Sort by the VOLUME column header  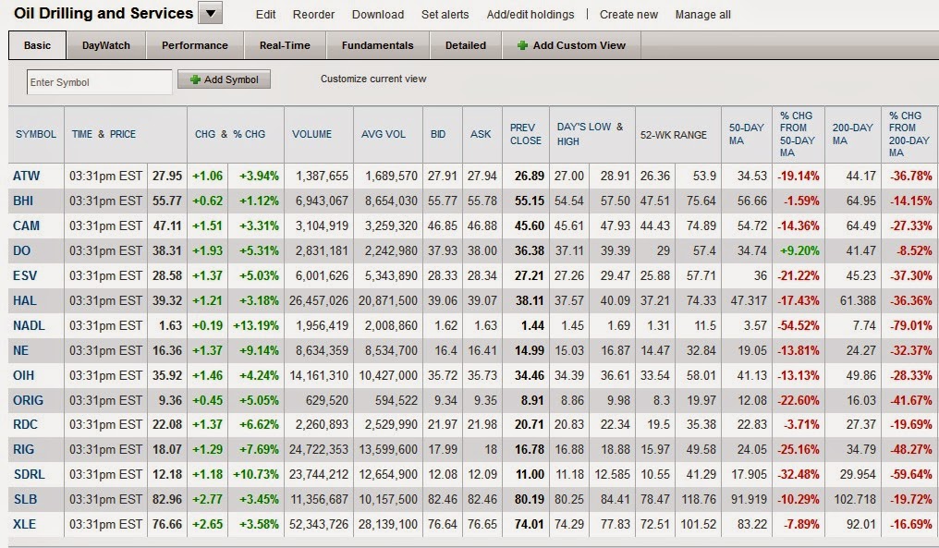pyautogui.click(x=311, y=134)
